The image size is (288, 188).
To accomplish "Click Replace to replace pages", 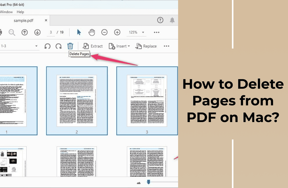I will 146,46.
